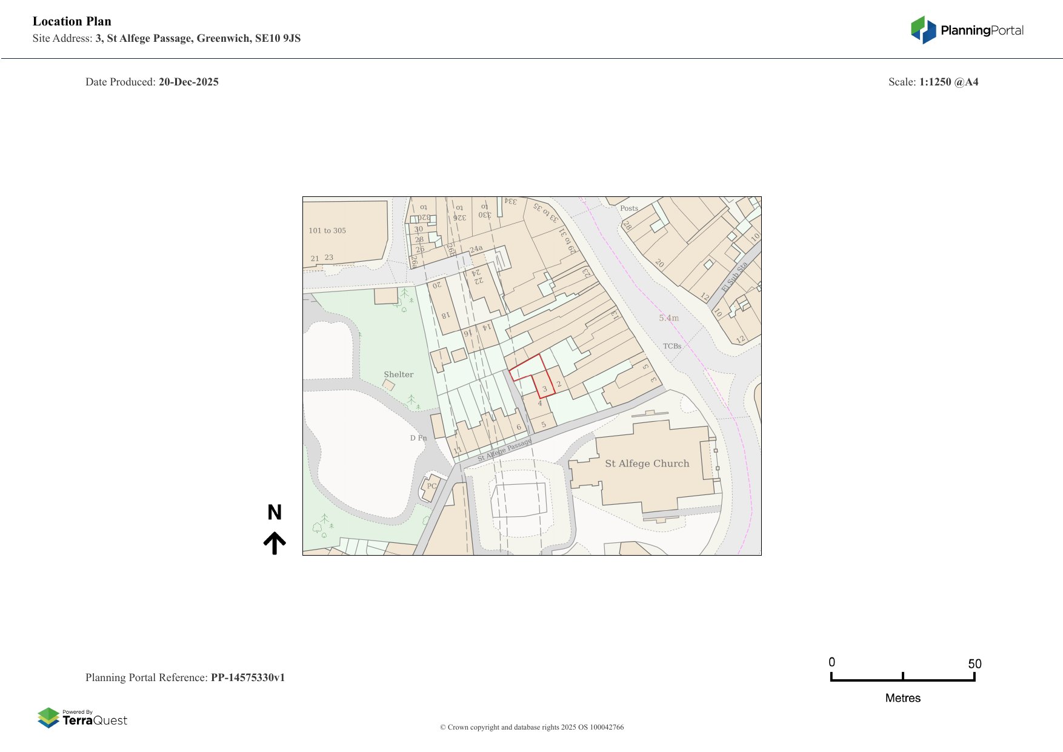
Task: Click the tree symbols at the map's bottom-left
Action: [322, 525]
